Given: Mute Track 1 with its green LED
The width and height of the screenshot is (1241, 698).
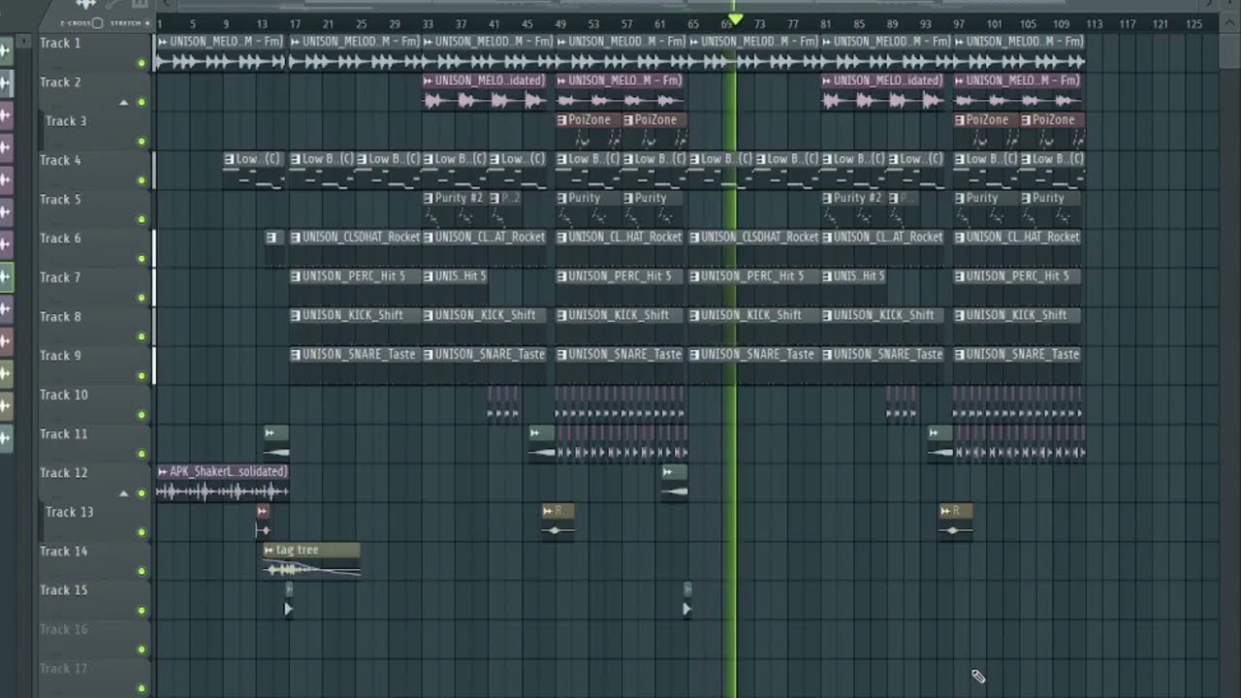Looking at the screenshot, I should click(142, 64).
